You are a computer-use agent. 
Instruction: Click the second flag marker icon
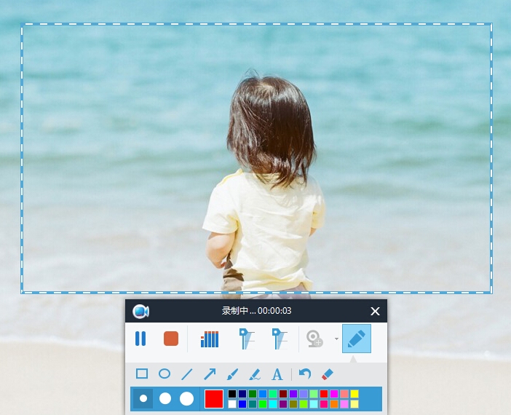(279, 339)
